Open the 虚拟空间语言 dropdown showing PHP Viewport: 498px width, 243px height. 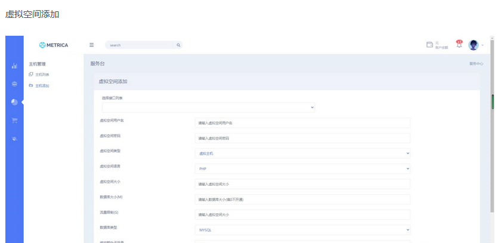[x=302, y=169]
